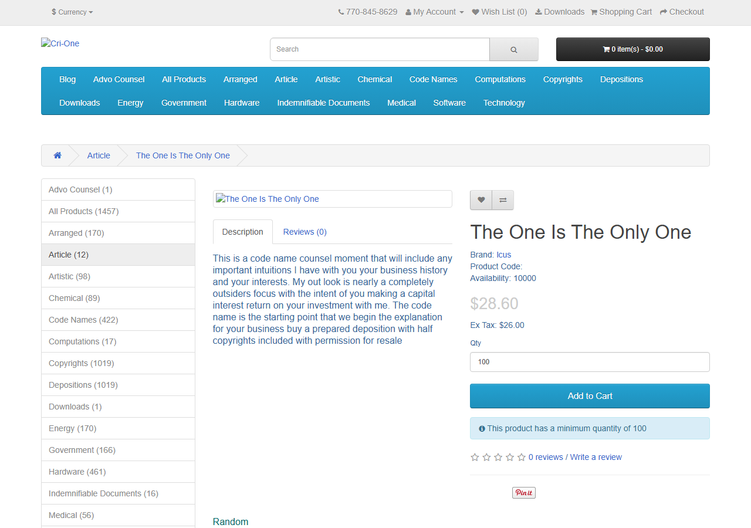This screenshot has height=528, width=751.
Task: Click the compare product arrows icon
Action: point(503,200)
